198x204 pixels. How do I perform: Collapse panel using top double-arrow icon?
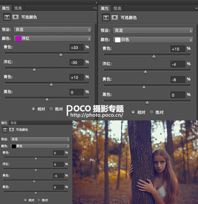pos(96,3)
